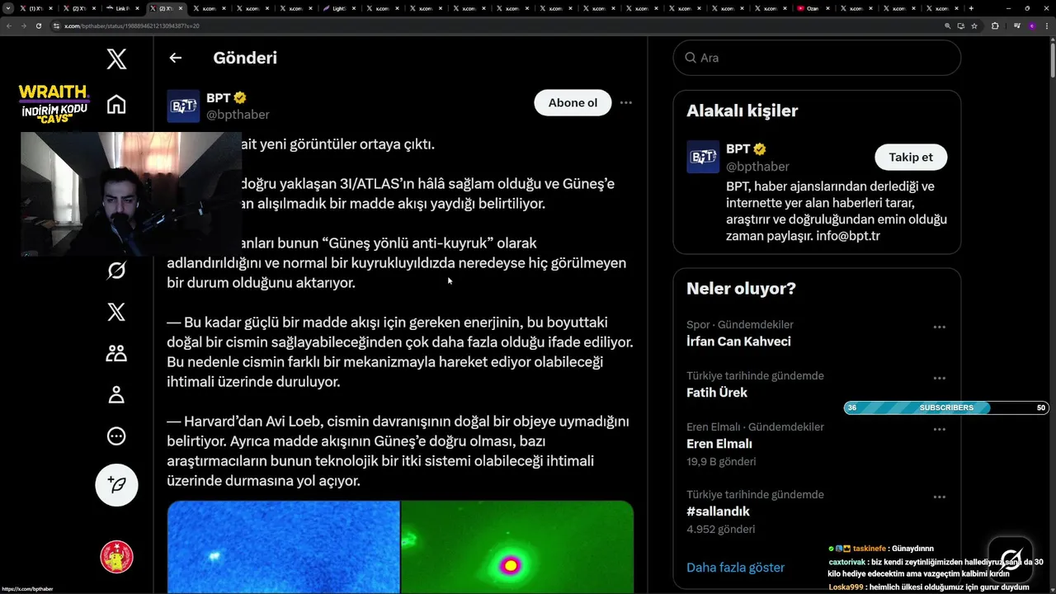Click the Neler oluyor? heading
Viewport: 1056px width, 594px height.
(x=741, y=289)
